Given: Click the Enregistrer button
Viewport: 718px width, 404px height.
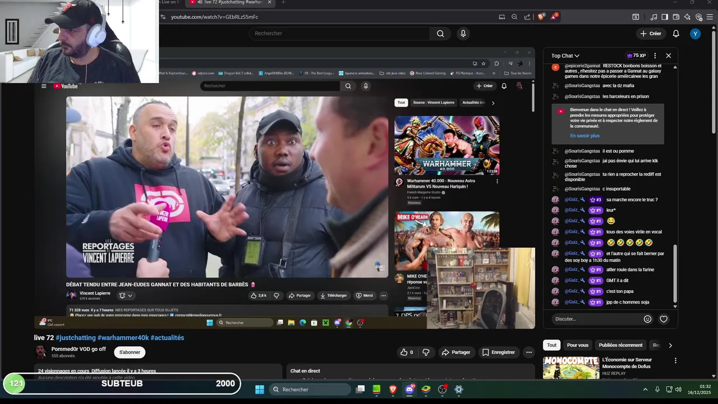Looking at the screenshot, I should click(x=498, y=352).
